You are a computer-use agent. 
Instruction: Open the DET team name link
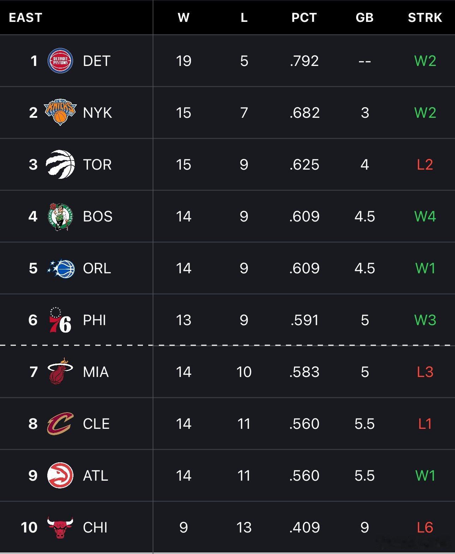click(97, 61)
